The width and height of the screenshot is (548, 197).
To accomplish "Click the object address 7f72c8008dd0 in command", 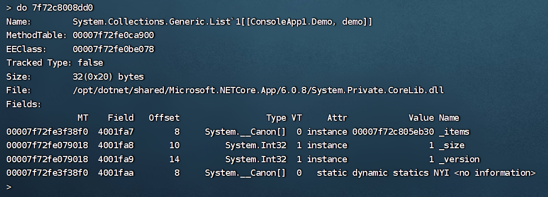I will 63,8.
